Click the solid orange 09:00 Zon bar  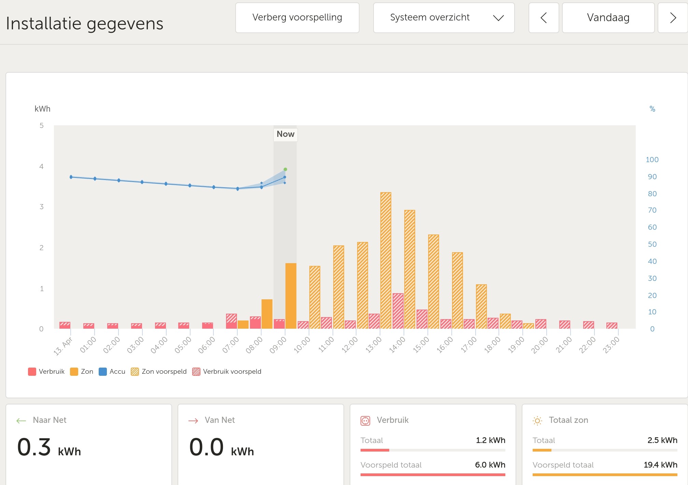tap(291, 296)
